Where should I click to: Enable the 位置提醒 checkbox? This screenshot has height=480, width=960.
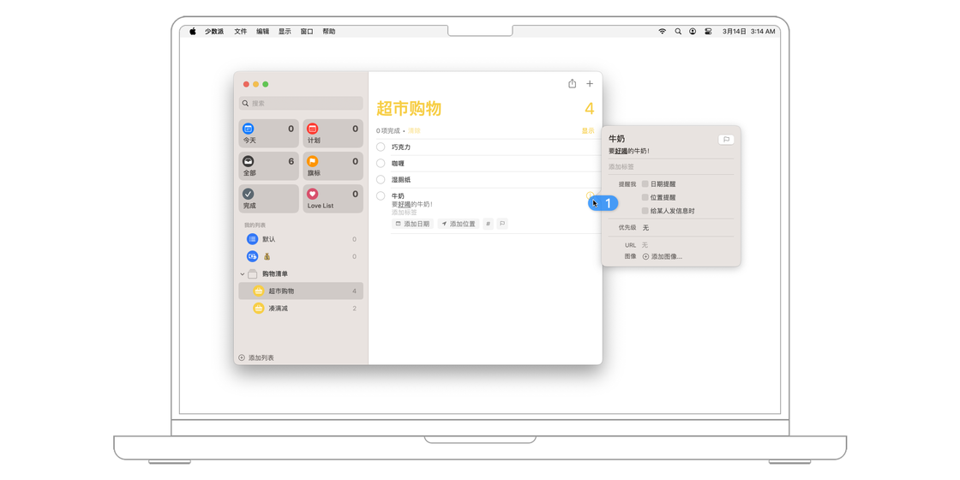point(645,197)
